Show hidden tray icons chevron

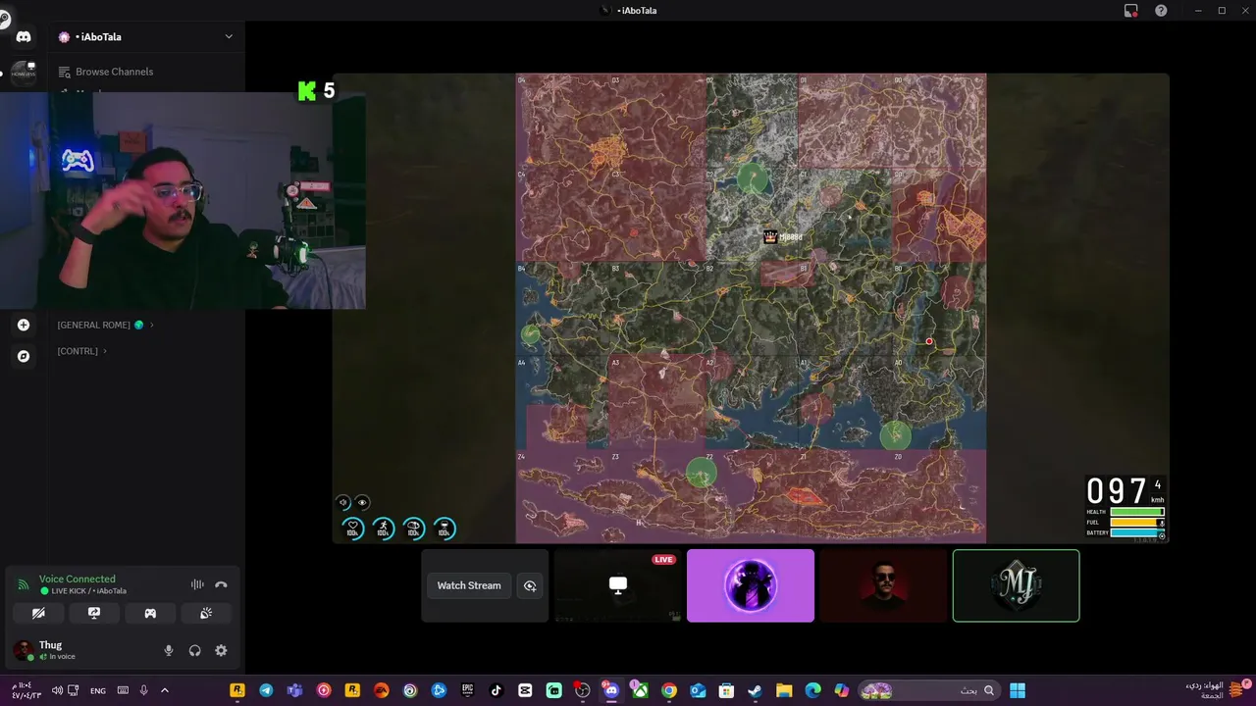point(164,690)
